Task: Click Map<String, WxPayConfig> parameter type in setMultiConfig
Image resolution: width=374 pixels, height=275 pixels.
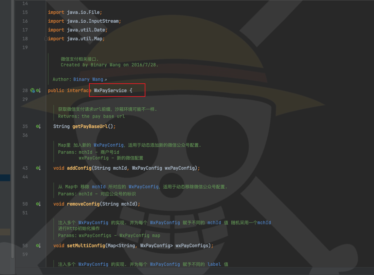Action: [140, 246]
